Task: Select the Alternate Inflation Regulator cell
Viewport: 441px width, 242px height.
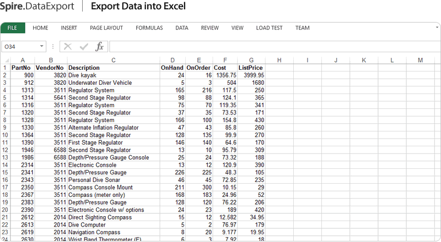Action: pyautogui.click(x=114, y=128)
